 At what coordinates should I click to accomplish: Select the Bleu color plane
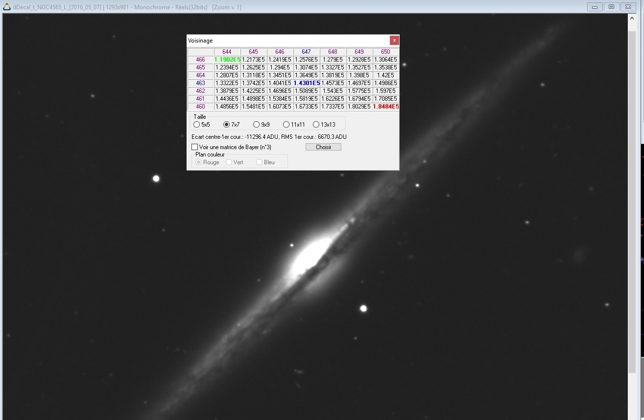[x=259, y=162]
